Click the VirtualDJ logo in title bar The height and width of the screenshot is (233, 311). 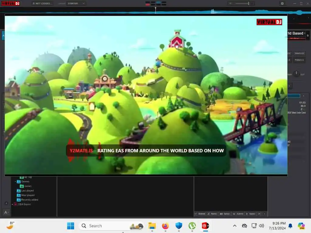click(11, 3)
